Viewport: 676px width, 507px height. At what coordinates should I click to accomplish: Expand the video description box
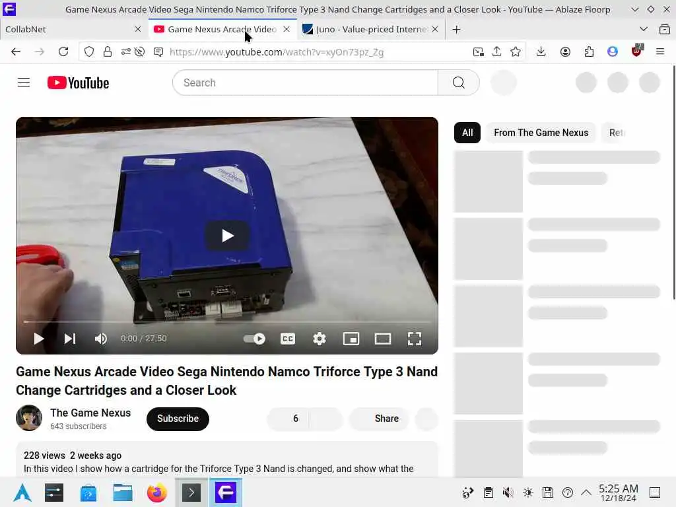pos(227,459)
